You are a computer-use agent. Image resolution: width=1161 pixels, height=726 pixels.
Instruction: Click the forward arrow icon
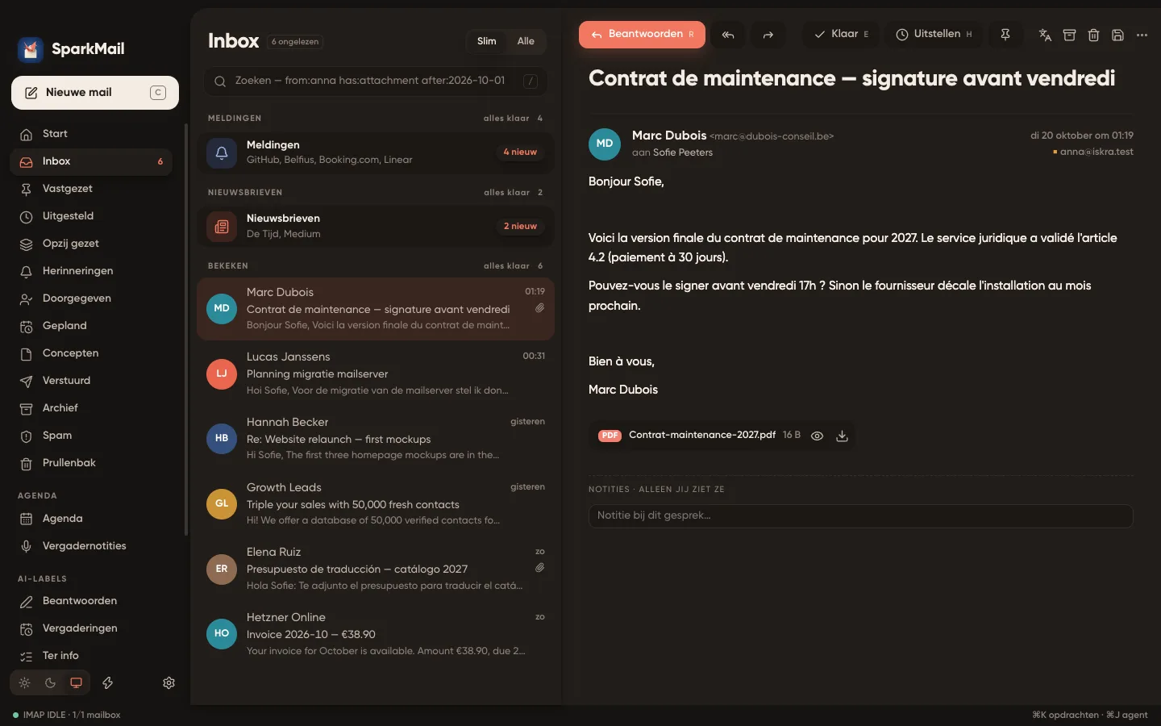click(x=768, y=35)
